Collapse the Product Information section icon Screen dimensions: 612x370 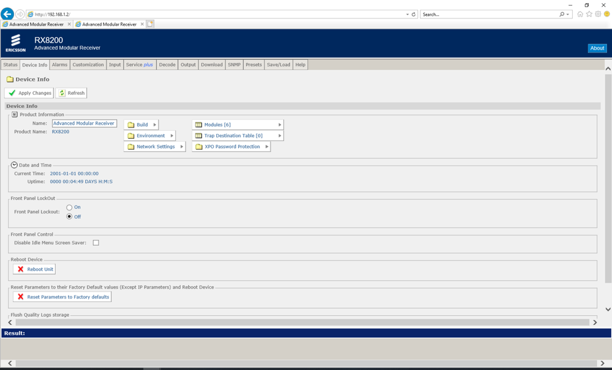click(x=15, y=114)
